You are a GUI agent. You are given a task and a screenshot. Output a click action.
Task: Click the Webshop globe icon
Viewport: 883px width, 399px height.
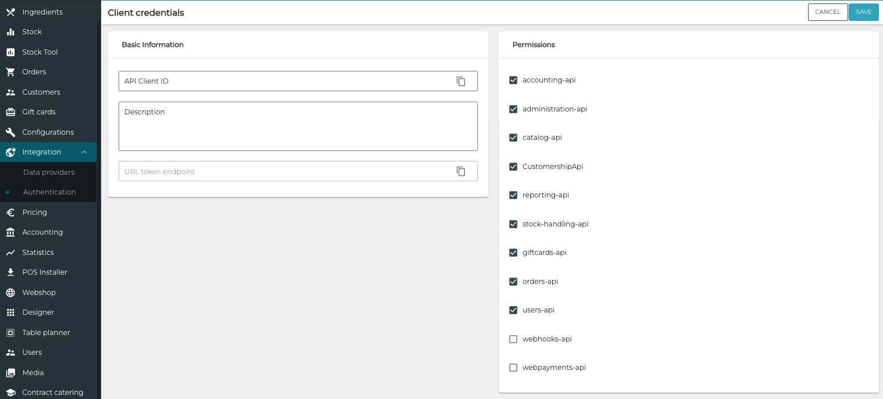tap(10, 293)
